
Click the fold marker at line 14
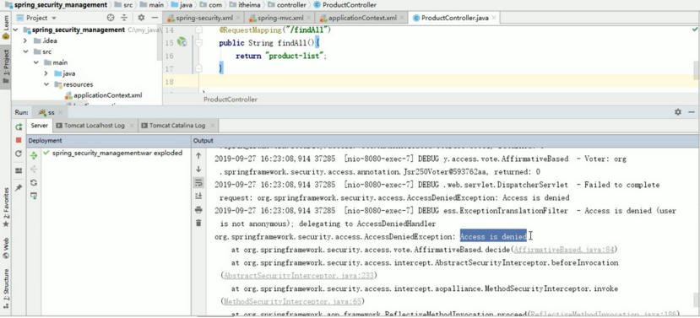198,30
